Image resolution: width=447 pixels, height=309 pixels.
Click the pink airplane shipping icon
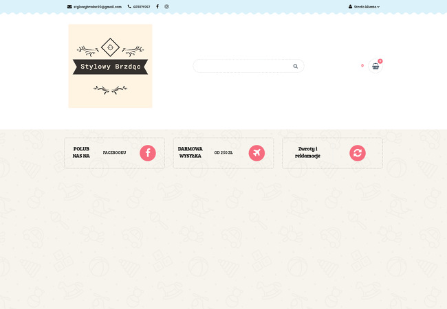[257, 153]
